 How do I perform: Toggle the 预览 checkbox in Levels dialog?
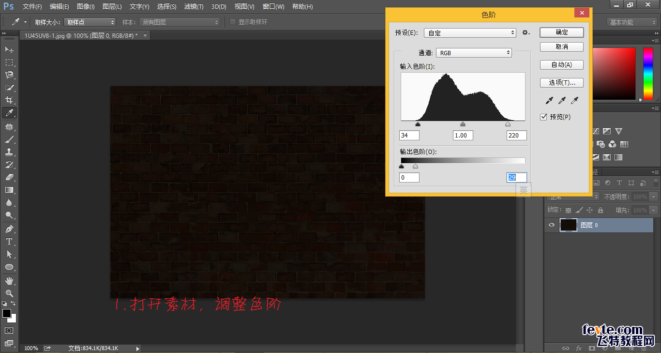point(543,117)
